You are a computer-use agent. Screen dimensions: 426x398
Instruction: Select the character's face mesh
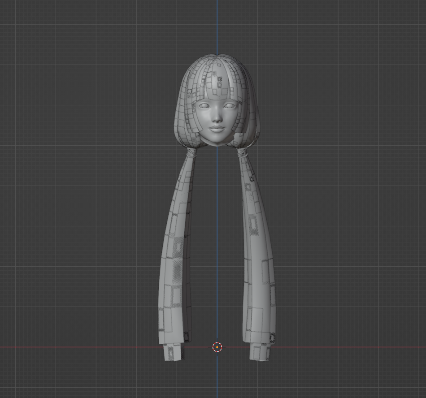coord(217,122)
